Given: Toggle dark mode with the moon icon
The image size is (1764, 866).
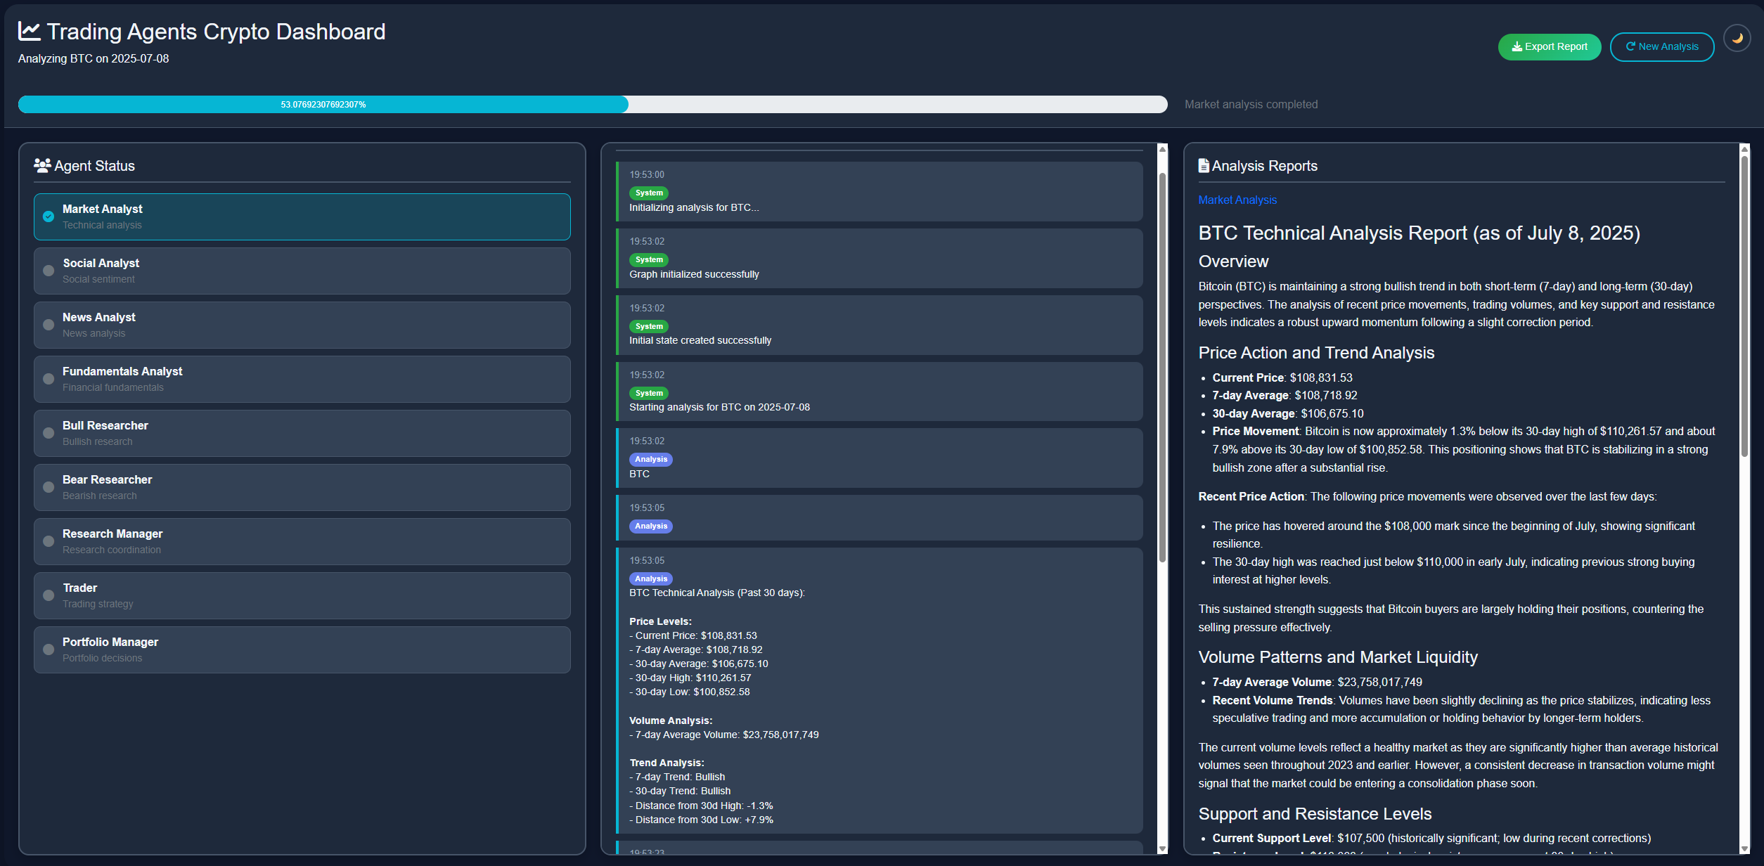Looking at the screenshot, I should 1737,39.
